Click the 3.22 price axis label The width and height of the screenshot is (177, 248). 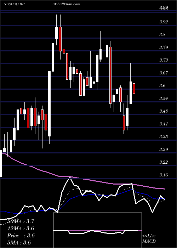164,162
